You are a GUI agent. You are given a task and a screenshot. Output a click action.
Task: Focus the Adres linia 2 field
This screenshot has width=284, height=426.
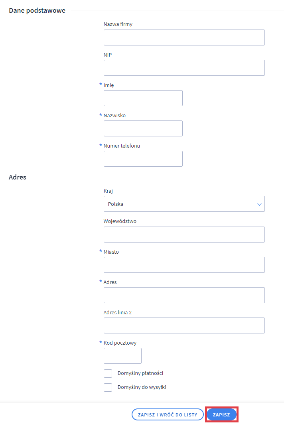[x=184, y=325]
